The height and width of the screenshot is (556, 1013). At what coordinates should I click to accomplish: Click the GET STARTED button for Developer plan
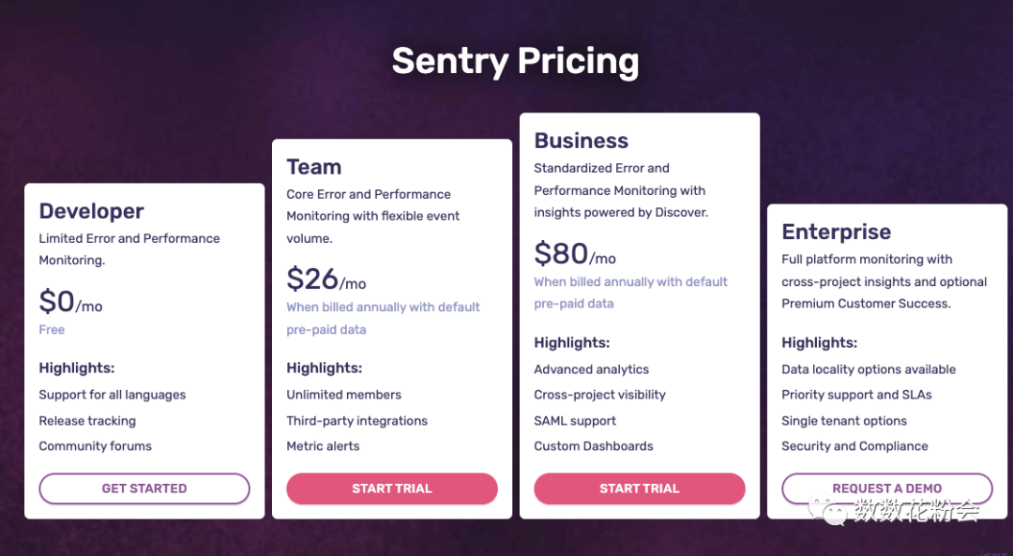144,488
